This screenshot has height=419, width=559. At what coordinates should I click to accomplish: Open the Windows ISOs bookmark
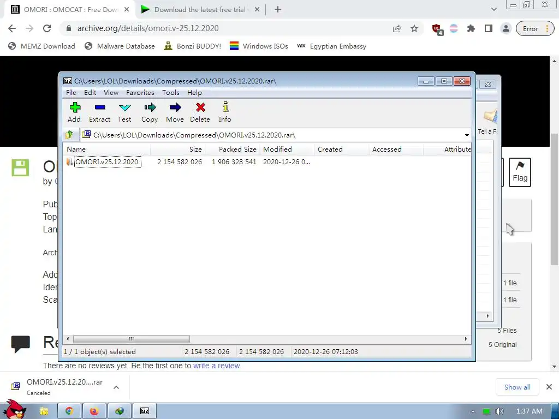pyautogui.click(x=259, y=46)
